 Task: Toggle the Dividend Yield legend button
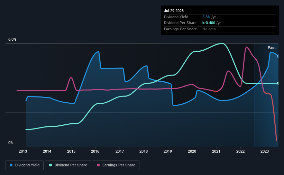tap(25, 165)
